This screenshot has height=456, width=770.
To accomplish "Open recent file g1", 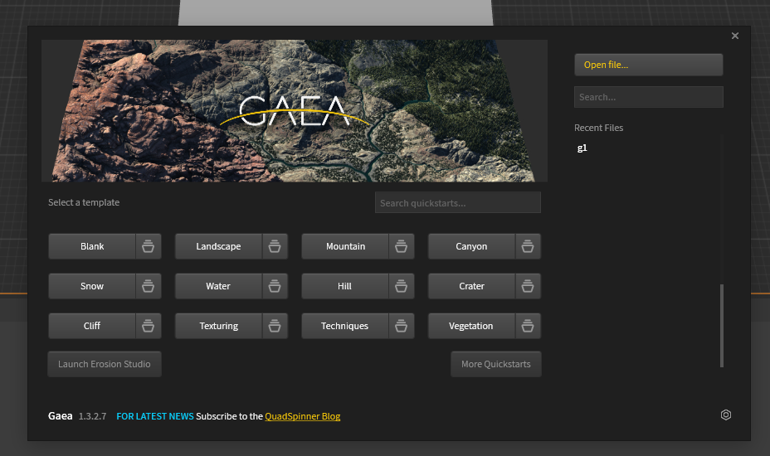I will 582,148.
